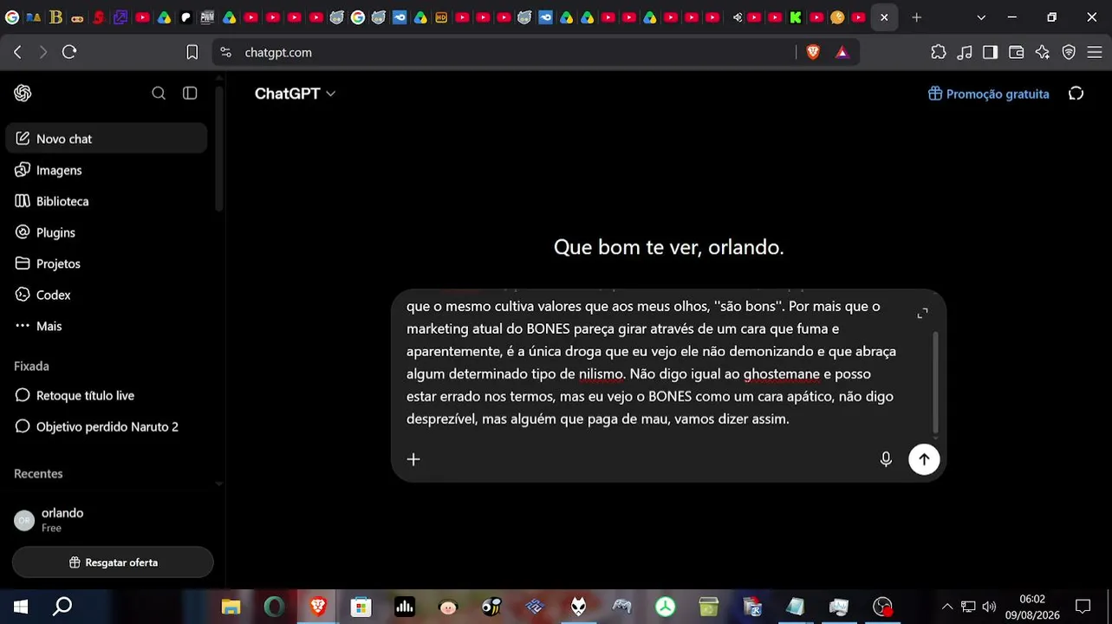
Task: Open the Windows notification center
Action: click(1083, 607)
